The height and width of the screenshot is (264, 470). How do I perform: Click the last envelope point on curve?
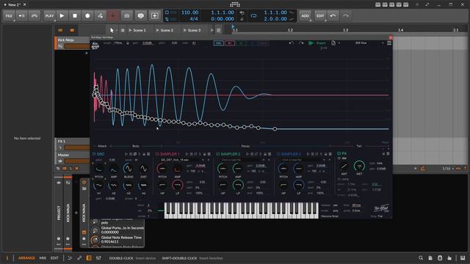pos(275,129)
